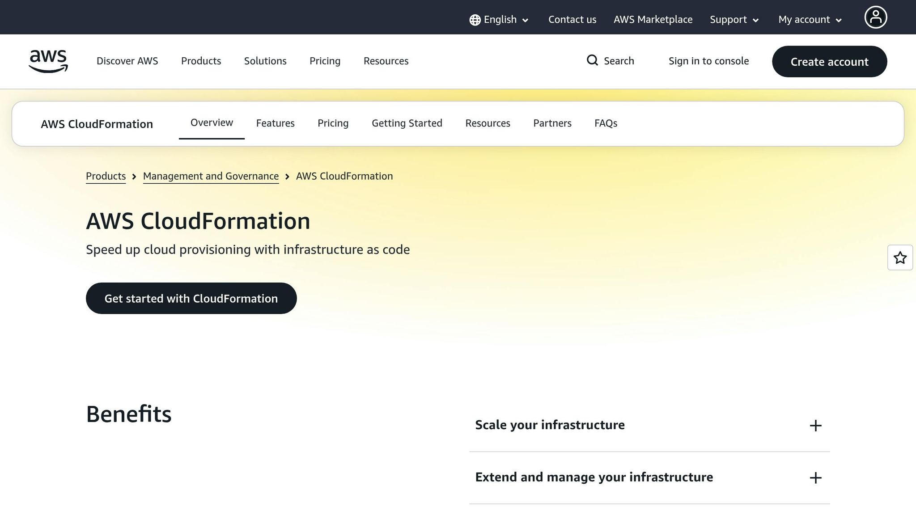Click Create account
916x515 pixels.
pos(829,62)
